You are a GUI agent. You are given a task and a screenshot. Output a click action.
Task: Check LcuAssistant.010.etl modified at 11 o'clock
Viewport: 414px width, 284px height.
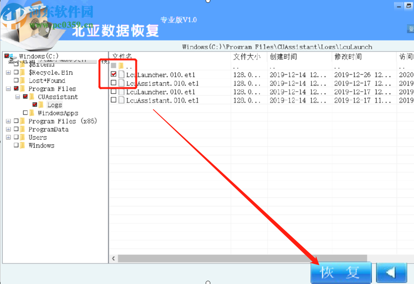point(114,100)
